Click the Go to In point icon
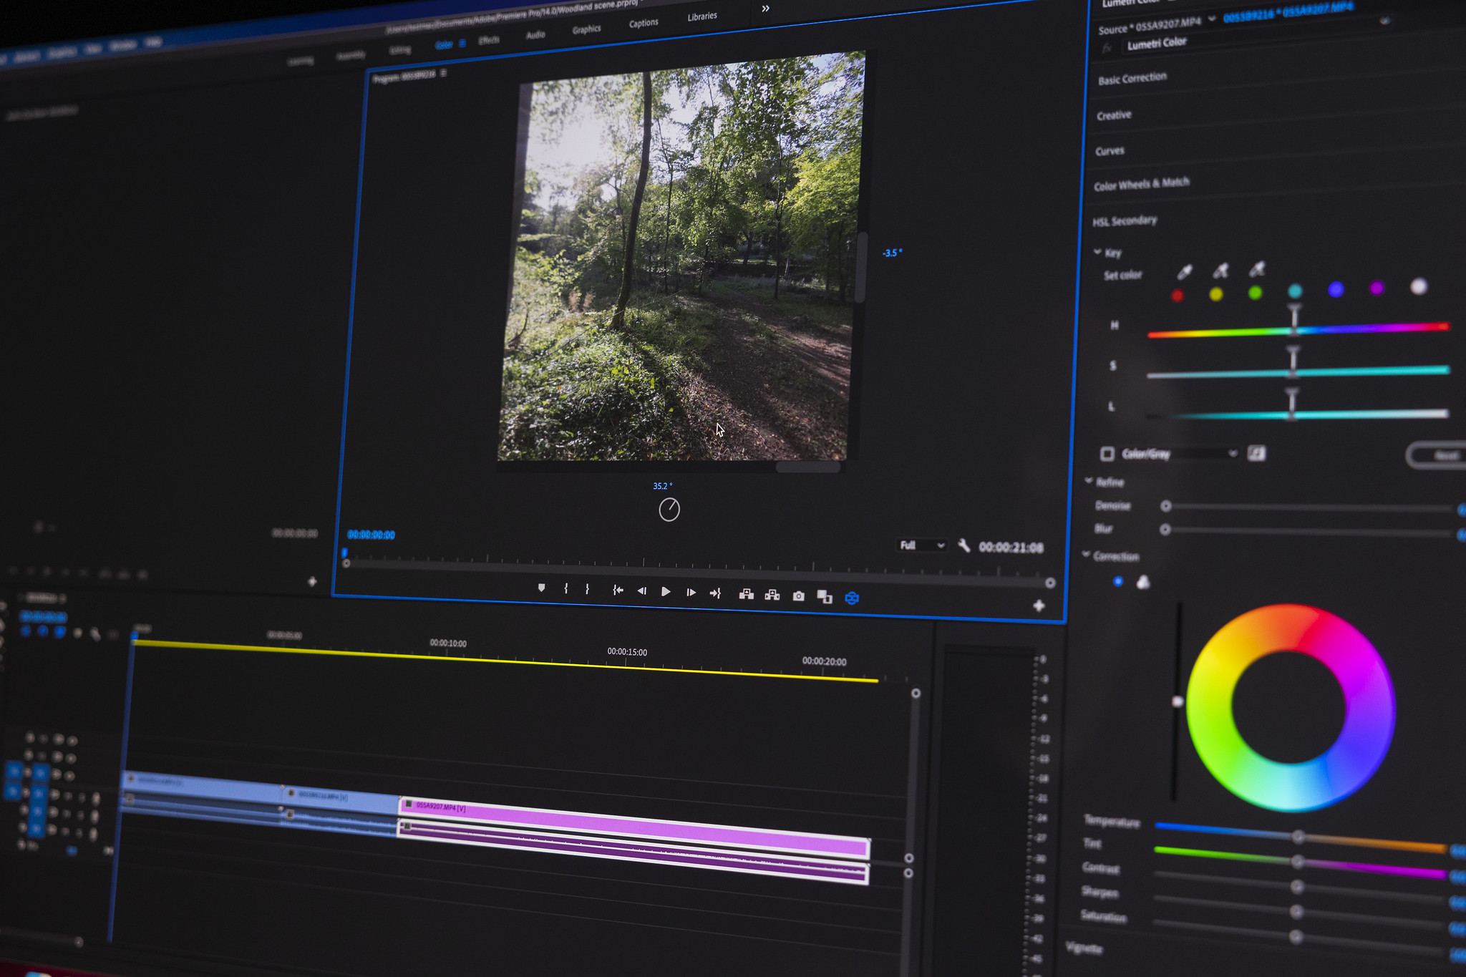 (x=618, y=590)
